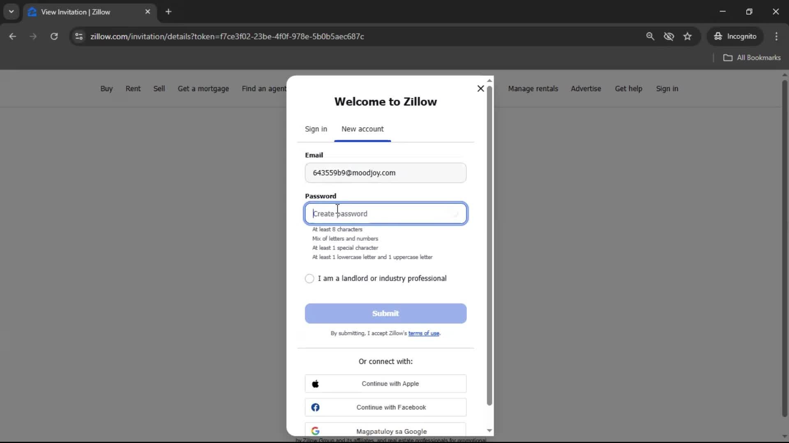The height and width of the screenshot is (443, 789).
Task: Click inside the Email input field
Action: pyautogui.click(x=385, y=173)
